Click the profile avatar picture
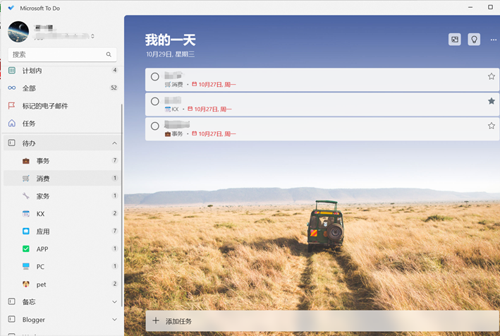The width and height of the screenshot is (500, 336). point(18,32)
